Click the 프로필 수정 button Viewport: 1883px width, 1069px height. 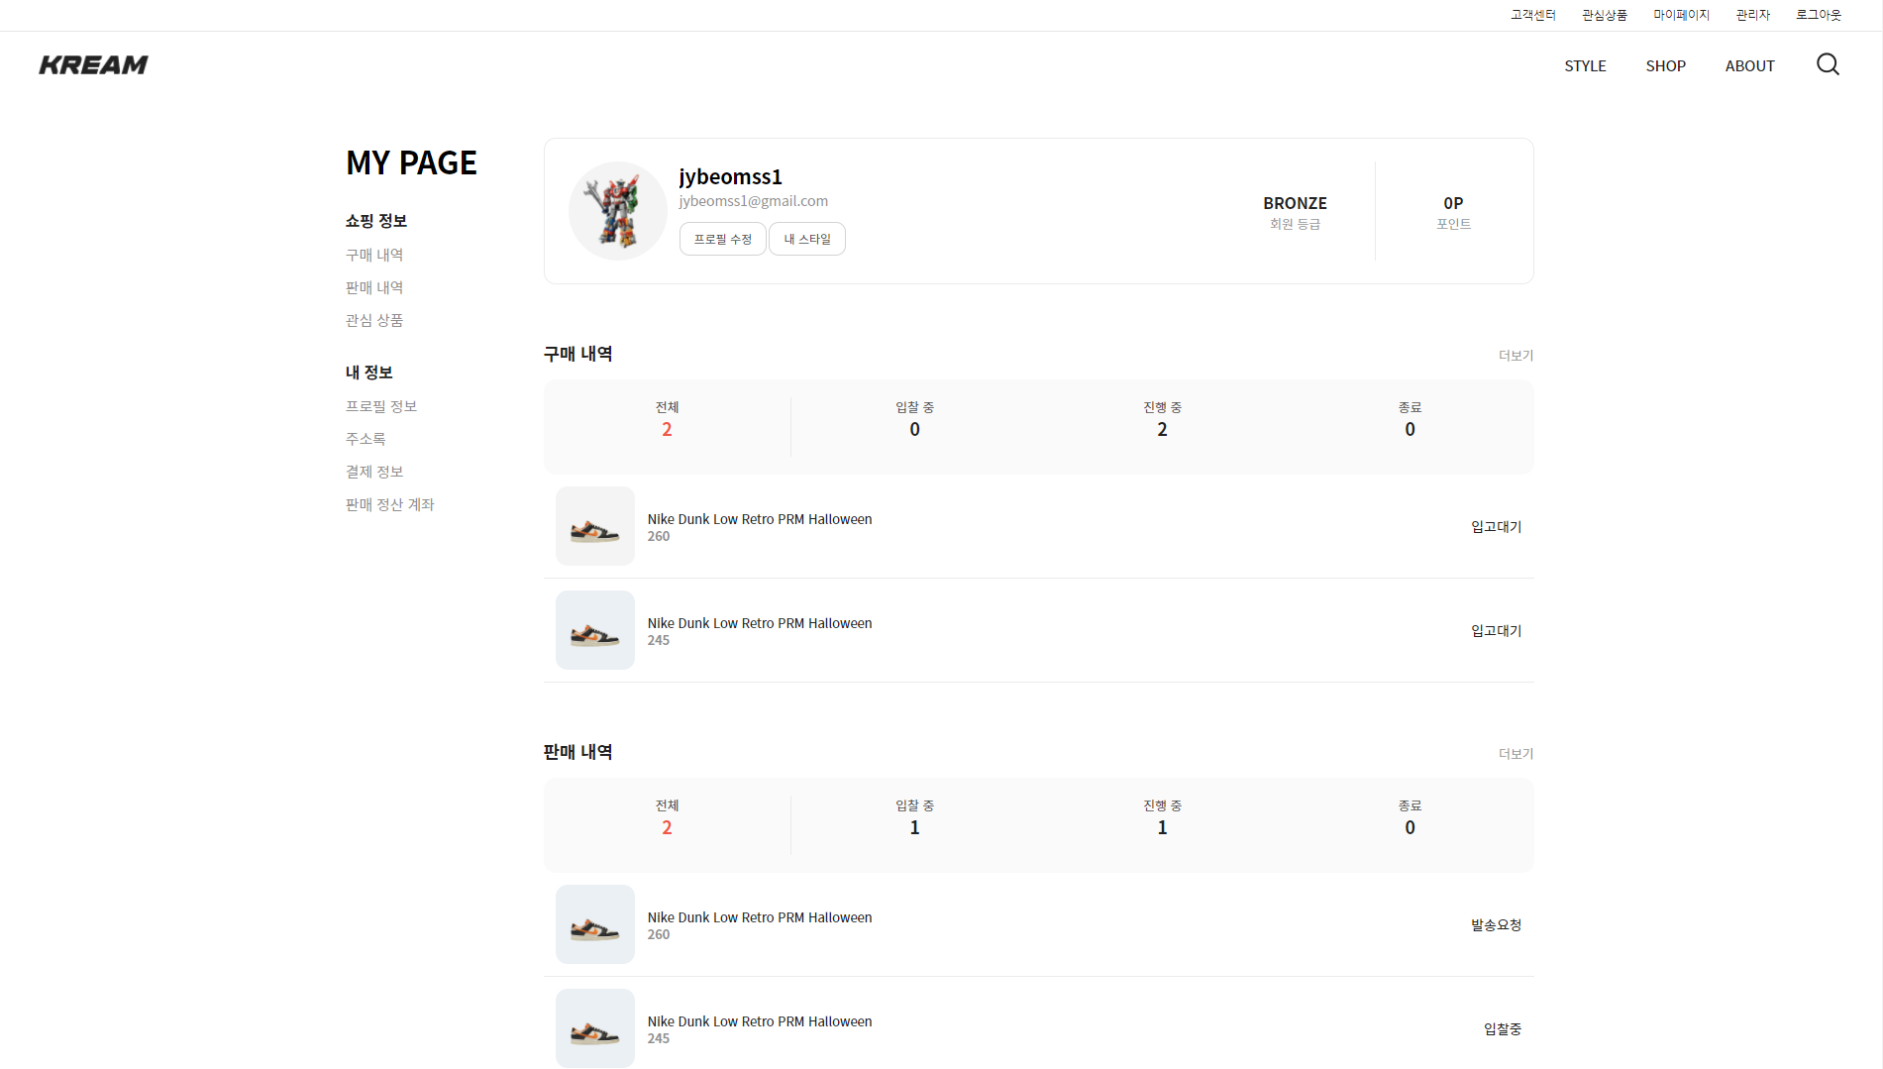(x=722, y=239)
